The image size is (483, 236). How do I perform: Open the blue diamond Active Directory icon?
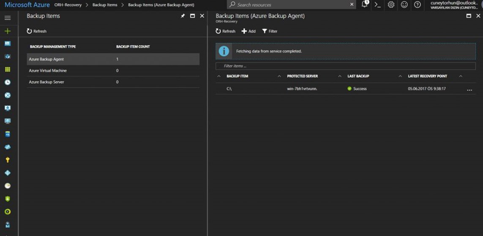[x=8, y=173]
